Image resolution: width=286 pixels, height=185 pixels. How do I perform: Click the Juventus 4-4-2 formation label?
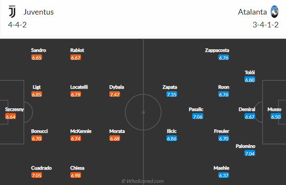point(17,25)
